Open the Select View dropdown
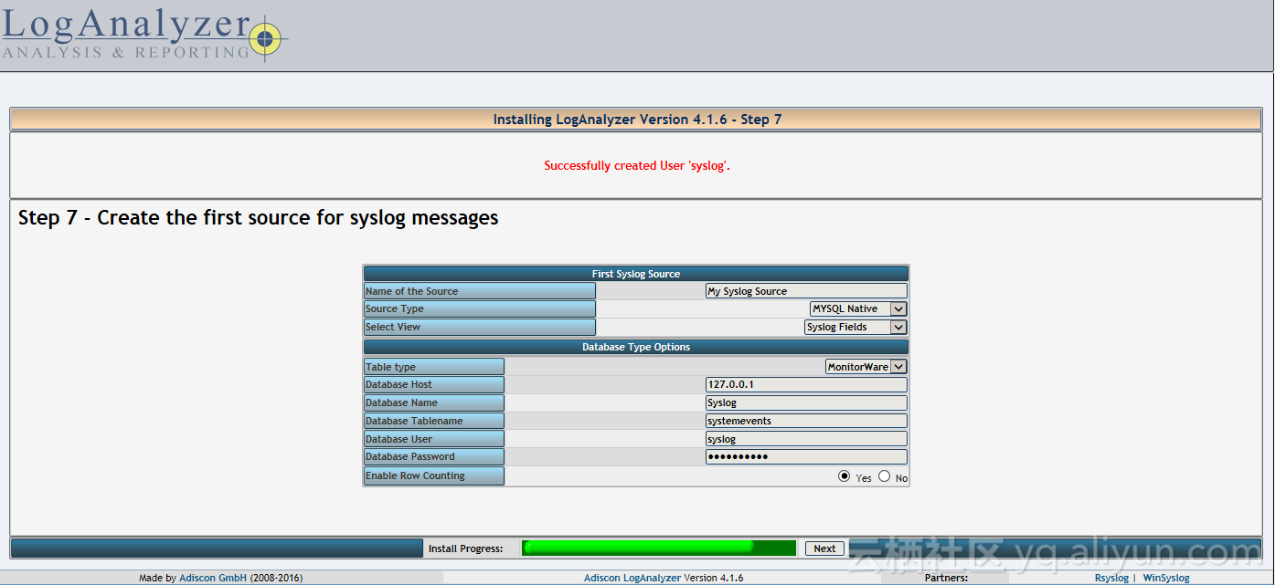This screenshot has height=585, width=1275. [x=855, y=327]
